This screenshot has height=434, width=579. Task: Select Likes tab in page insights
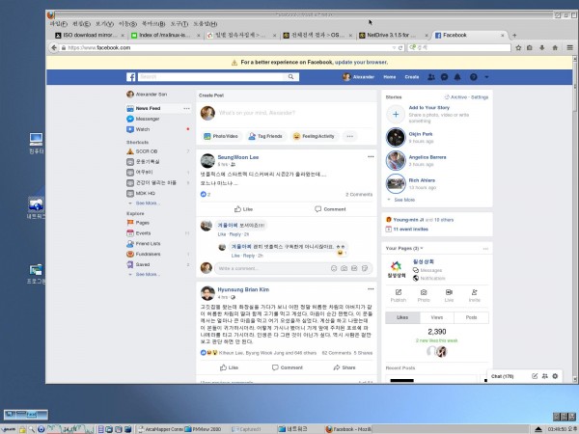402,317
